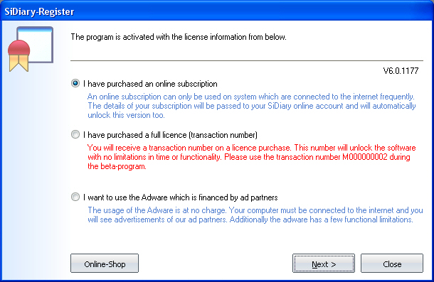Proceed with the Next > button
This screenshot has height=282, width=434.
coord(324,264)
